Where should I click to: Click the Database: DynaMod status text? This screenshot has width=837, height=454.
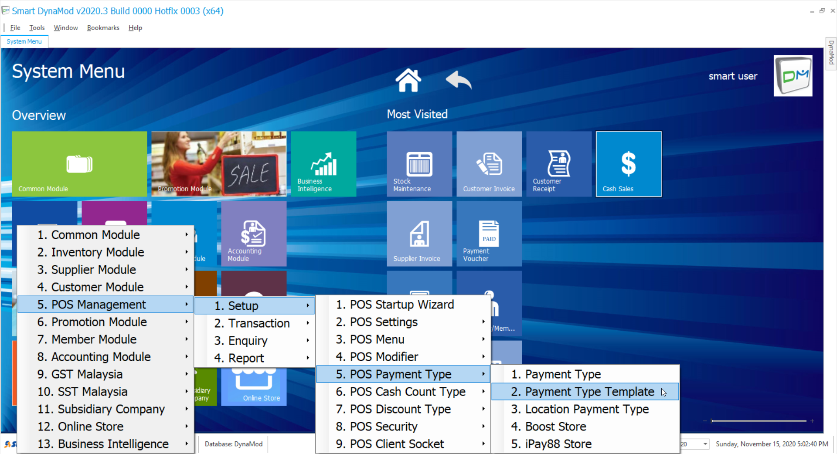pyautogui.click(x=234, y=444)
